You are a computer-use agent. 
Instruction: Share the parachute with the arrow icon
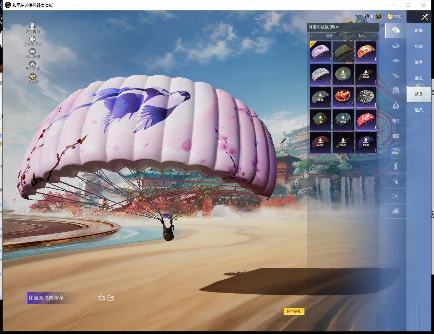tap(111, 298)
